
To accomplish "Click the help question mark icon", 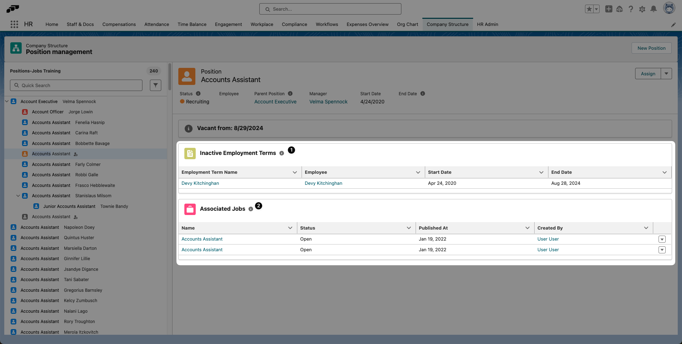I will pyautogui.click(x=631, y=9).
